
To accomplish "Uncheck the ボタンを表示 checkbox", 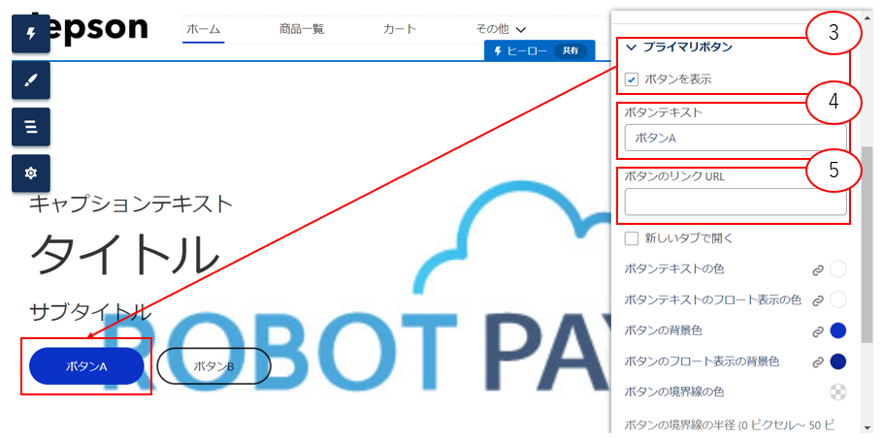I will (x=632, y=78).
